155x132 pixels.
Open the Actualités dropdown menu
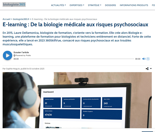tap(58, 5)
